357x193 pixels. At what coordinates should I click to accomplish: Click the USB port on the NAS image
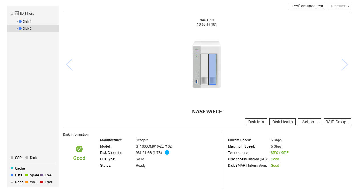coord(197,82)
